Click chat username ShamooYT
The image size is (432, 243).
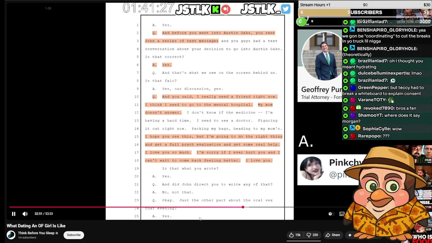(x=370, y=115)
